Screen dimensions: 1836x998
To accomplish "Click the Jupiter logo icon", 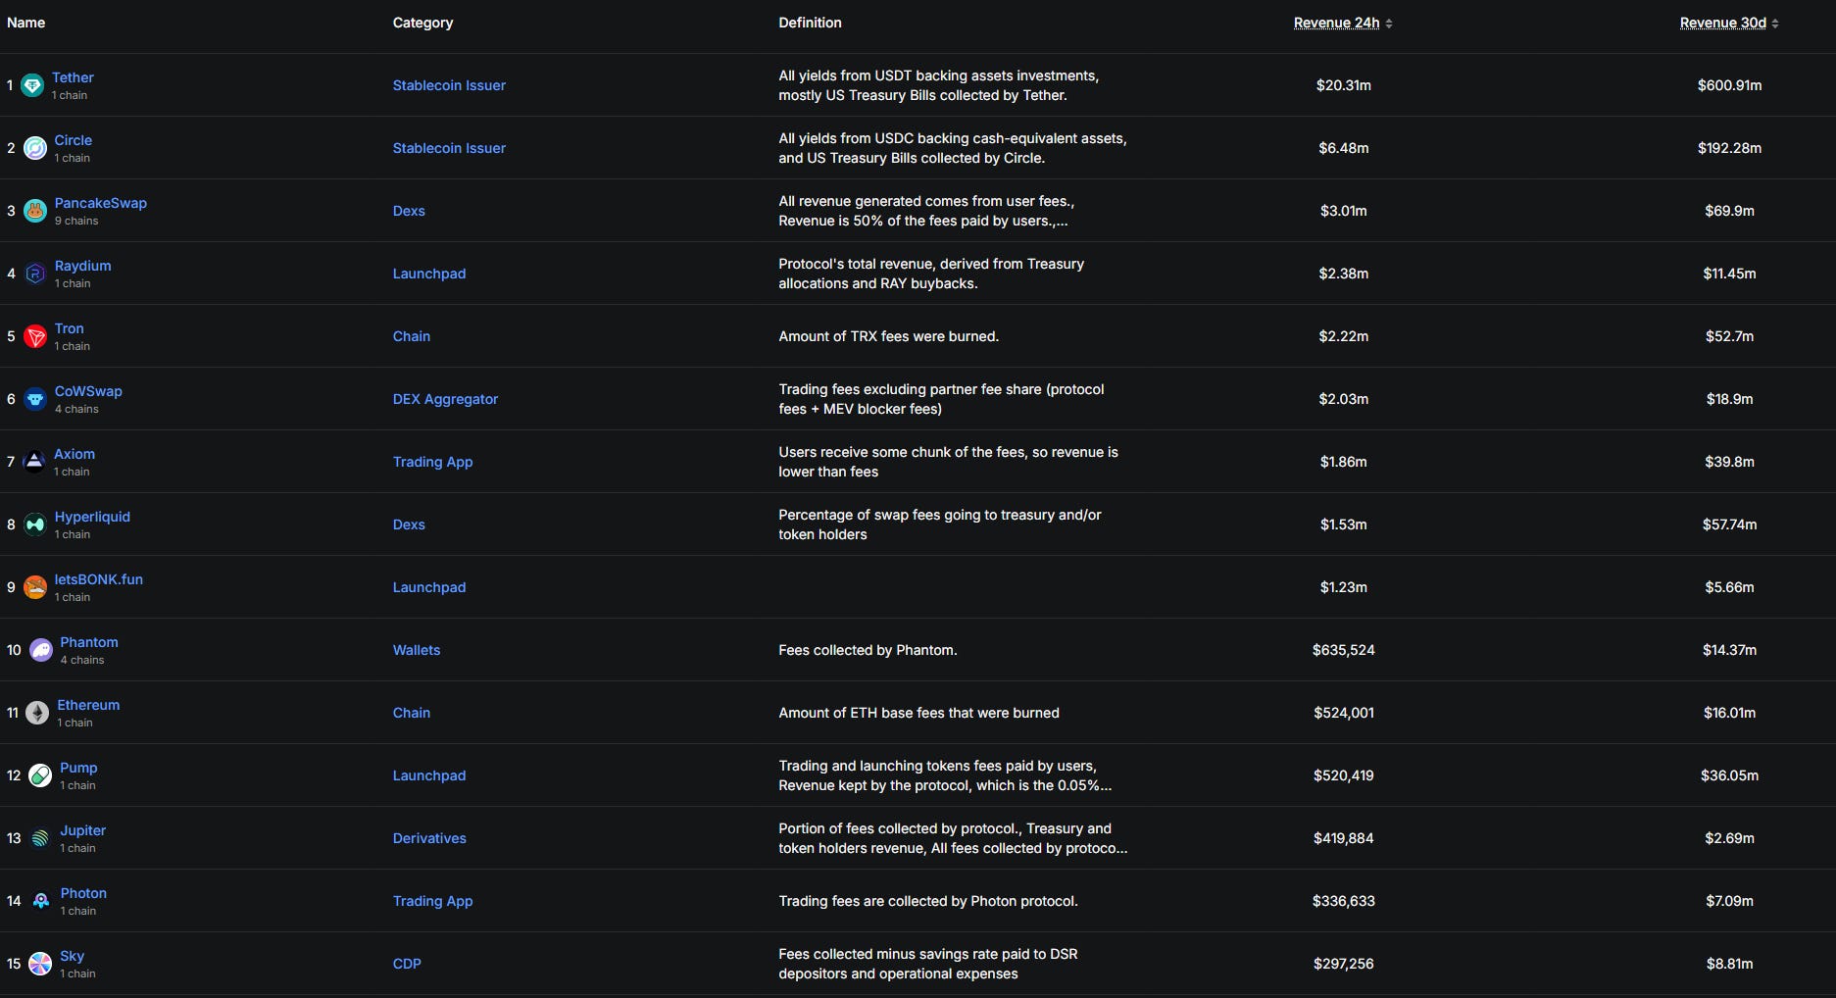I will 40,838.
